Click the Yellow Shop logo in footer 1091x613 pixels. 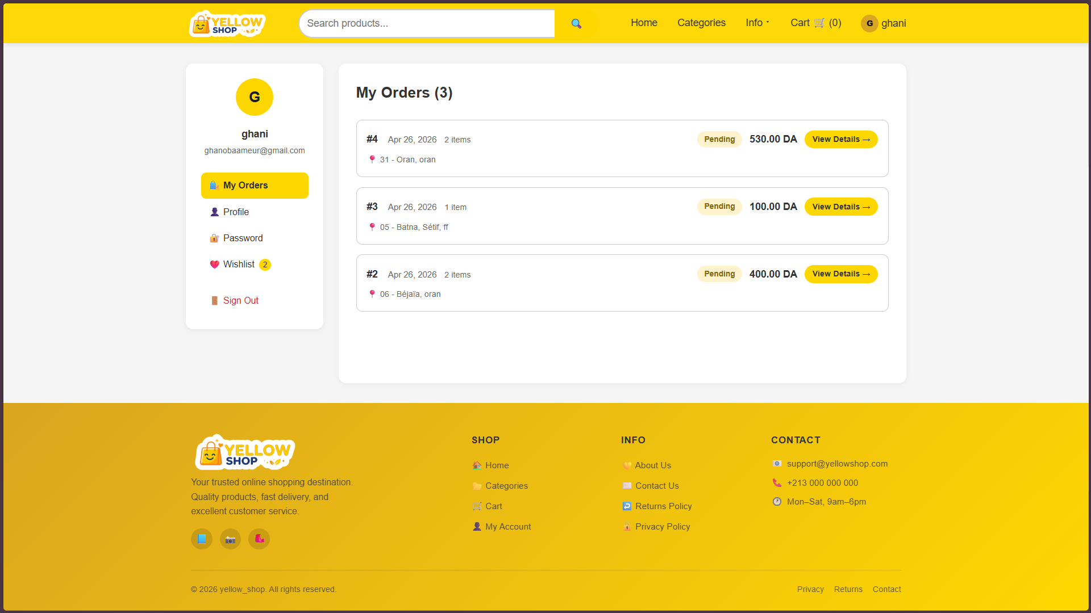[x=245, y=452]
